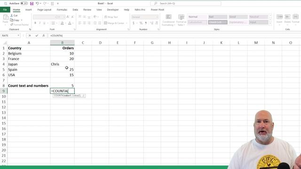Click the Borders icon
The height and width of the screenshot is (169, 301).
tap(53, 23)
